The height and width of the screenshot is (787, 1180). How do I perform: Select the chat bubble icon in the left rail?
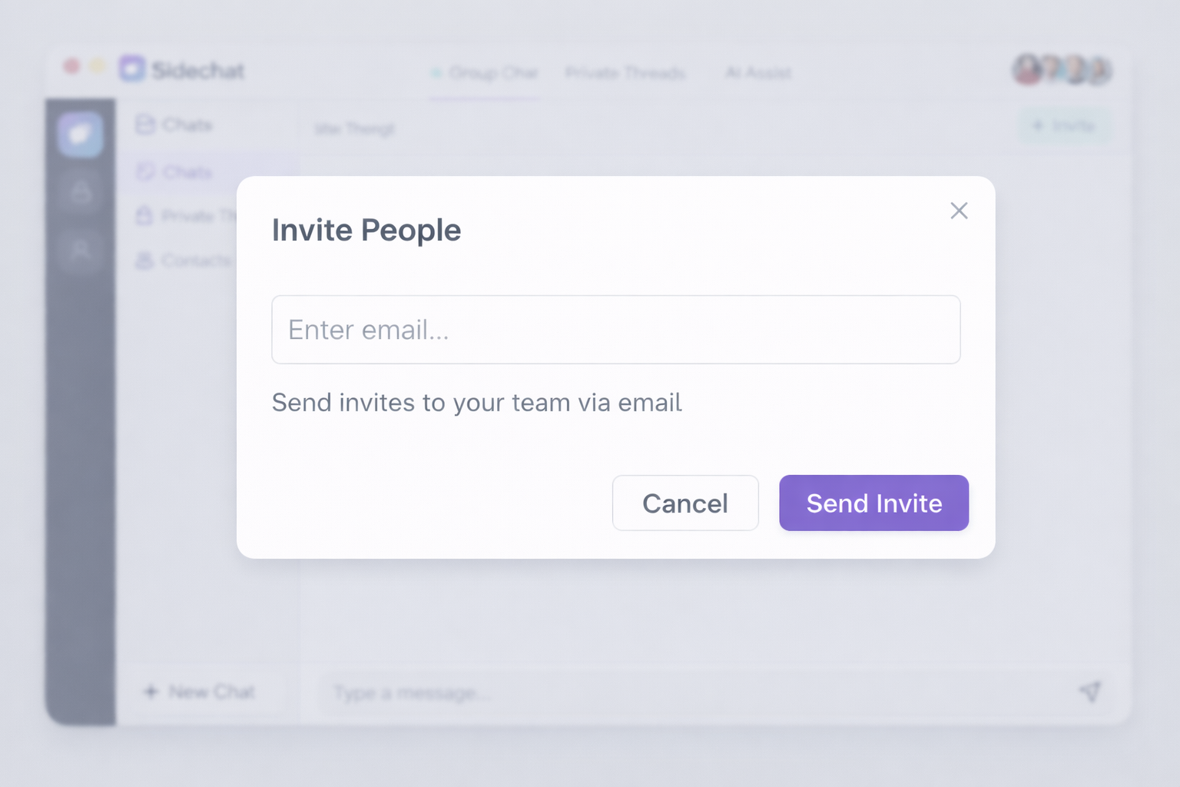(x=80, y=134)
